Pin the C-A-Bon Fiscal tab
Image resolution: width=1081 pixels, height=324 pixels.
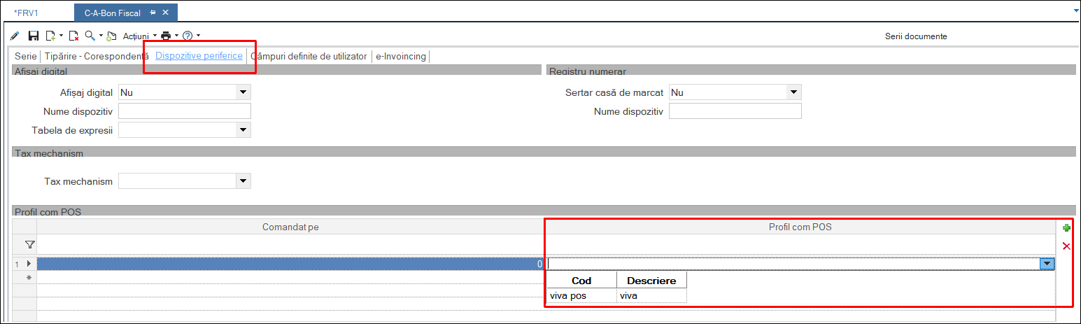153,13
